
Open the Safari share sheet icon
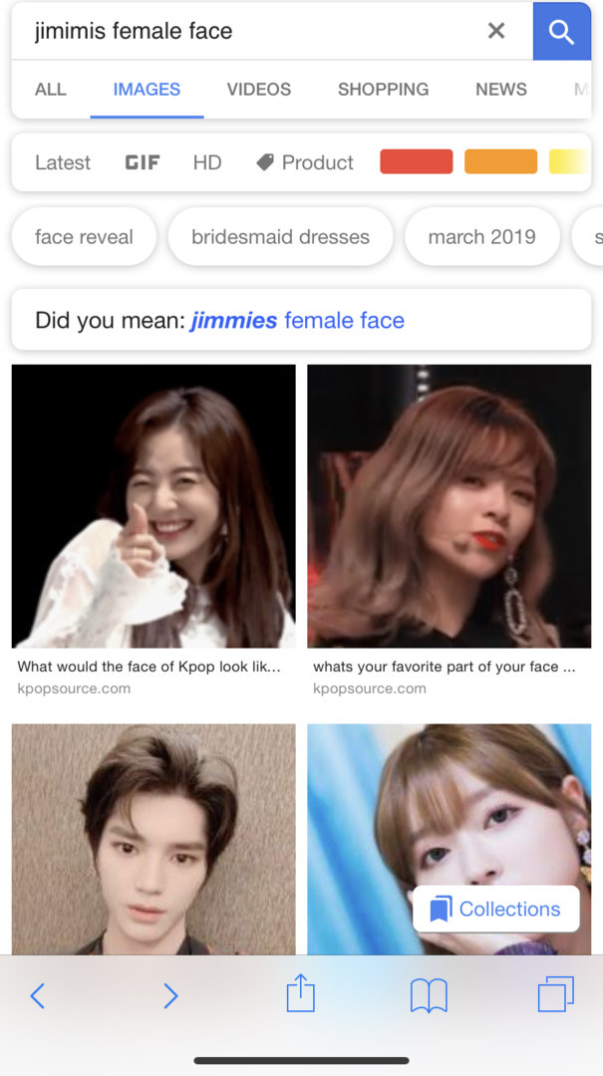point(300,993)
